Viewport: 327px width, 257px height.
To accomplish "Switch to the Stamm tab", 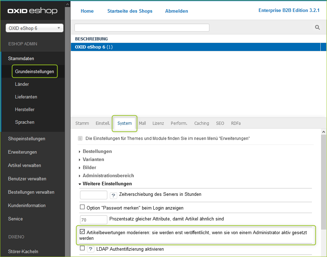I will [82, 123].
